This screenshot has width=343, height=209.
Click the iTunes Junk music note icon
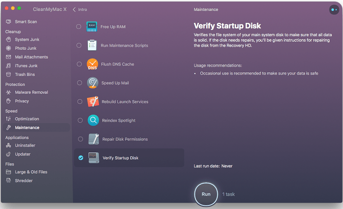click(8, 66)
